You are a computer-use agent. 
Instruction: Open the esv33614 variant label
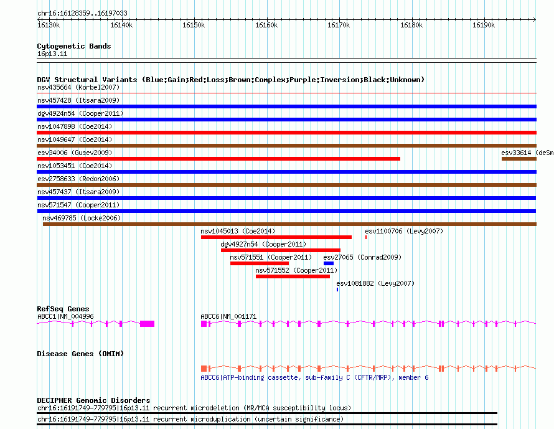pyautogui.click(x=527, y=153)
